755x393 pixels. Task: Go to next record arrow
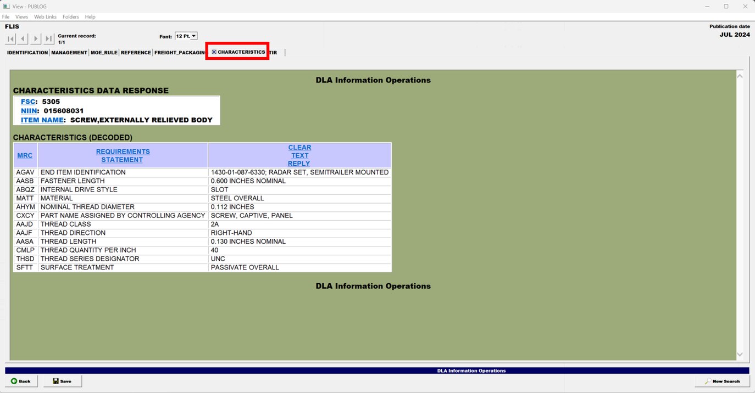pyautogui.click(x=36, y=38)
